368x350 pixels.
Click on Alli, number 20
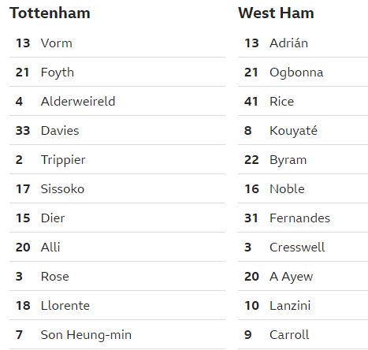point(50,248)
